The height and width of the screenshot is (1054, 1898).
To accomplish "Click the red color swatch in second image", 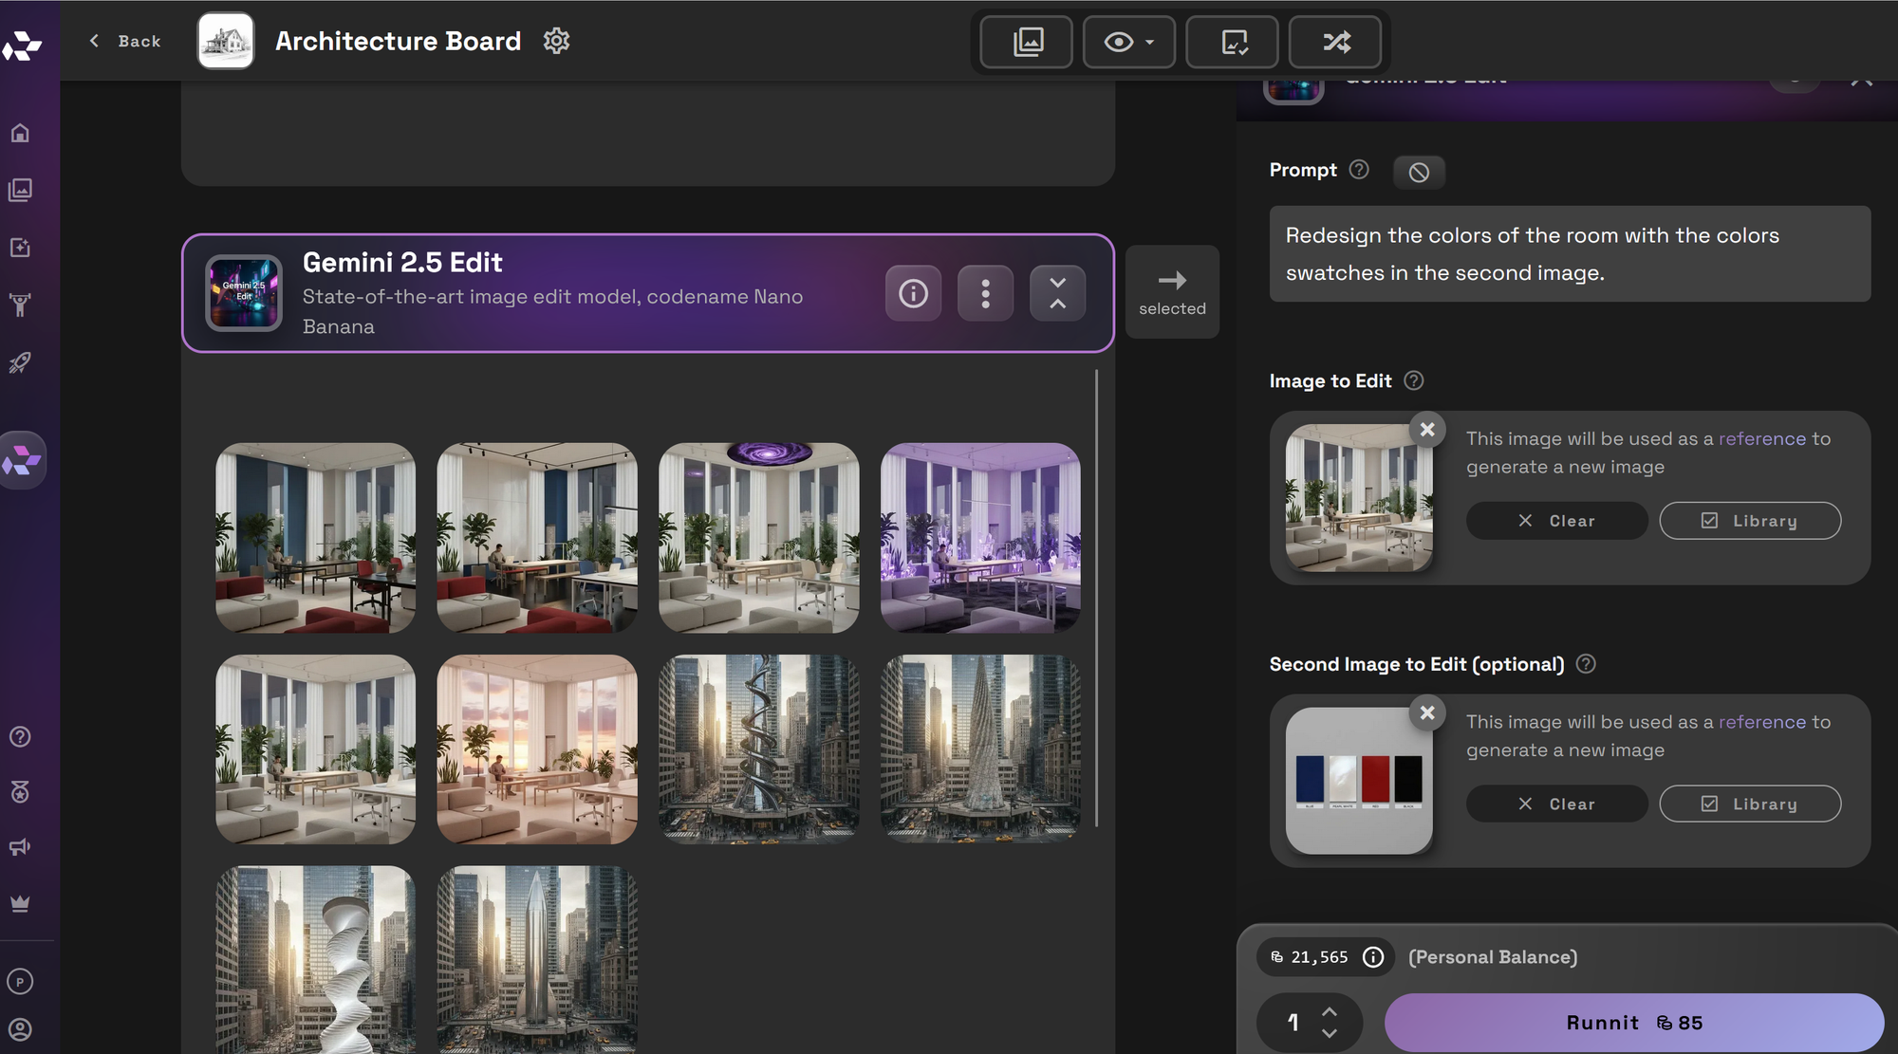I will point(1375,779).
